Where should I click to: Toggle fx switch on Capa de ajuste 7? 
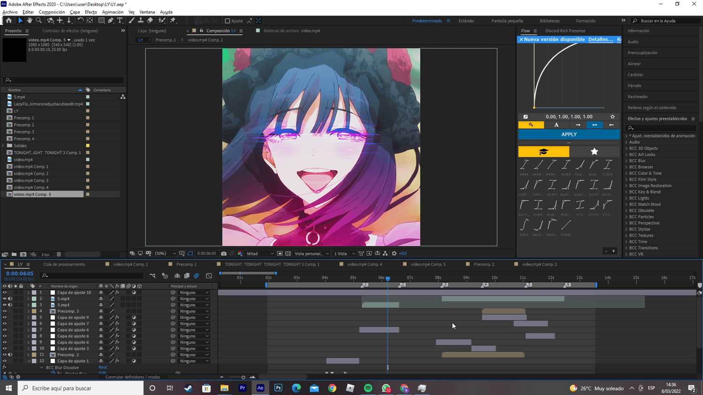coord(117,323)
